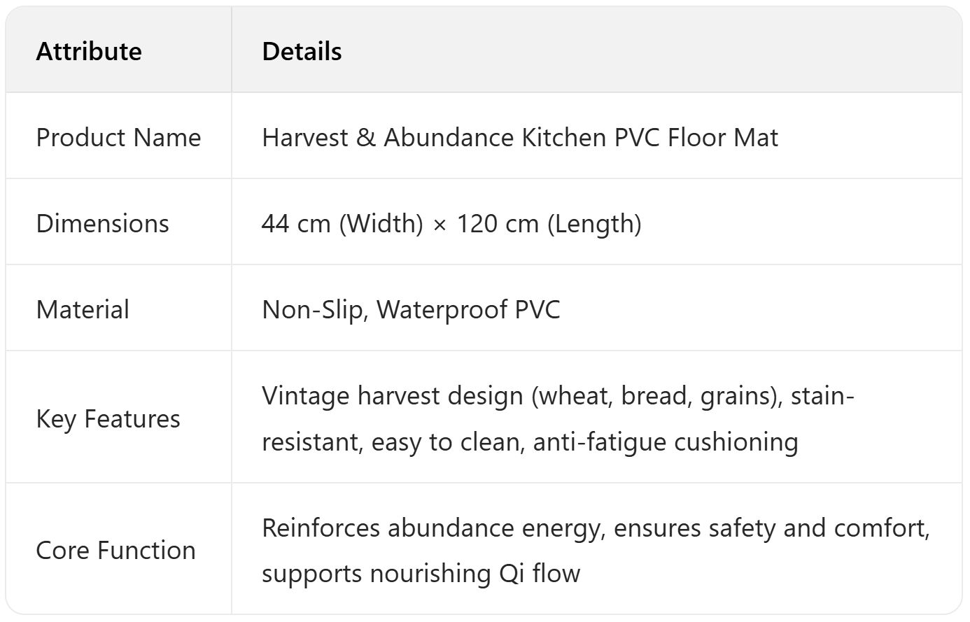Click the "44 cm (Width)" value

(342, 223)
